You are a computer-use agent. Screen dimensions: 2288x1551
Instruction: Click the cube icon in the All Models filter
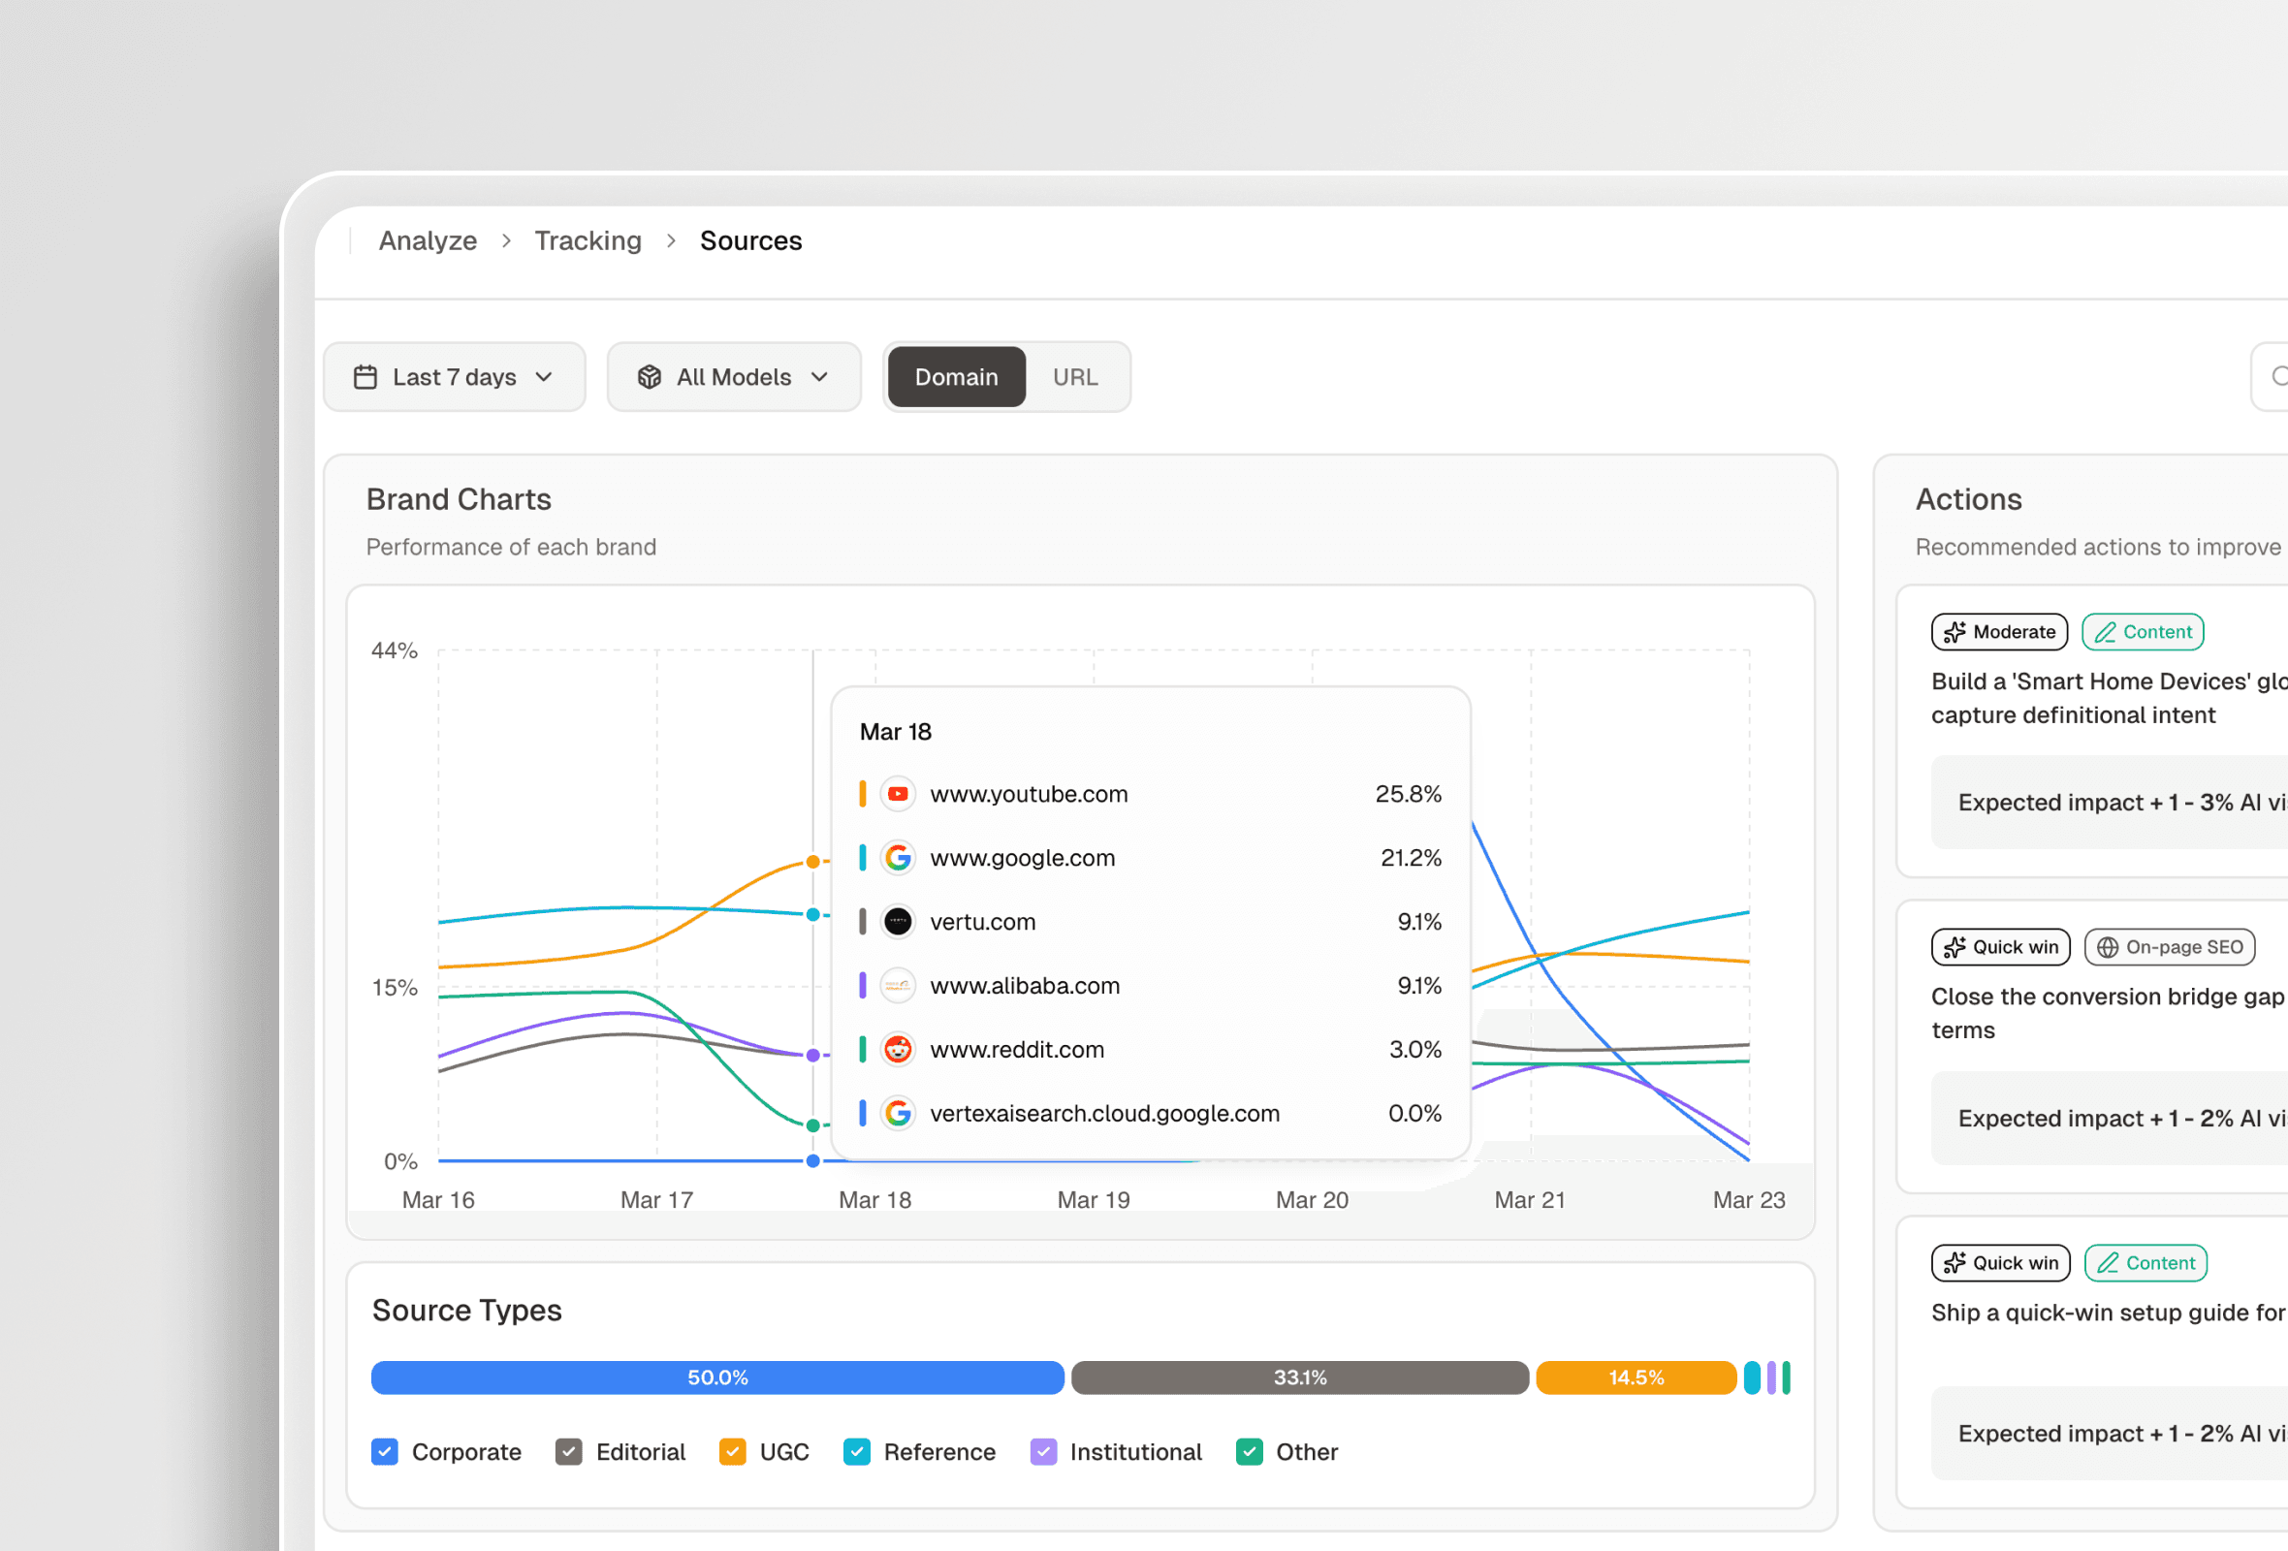click(x=649, y=377)
